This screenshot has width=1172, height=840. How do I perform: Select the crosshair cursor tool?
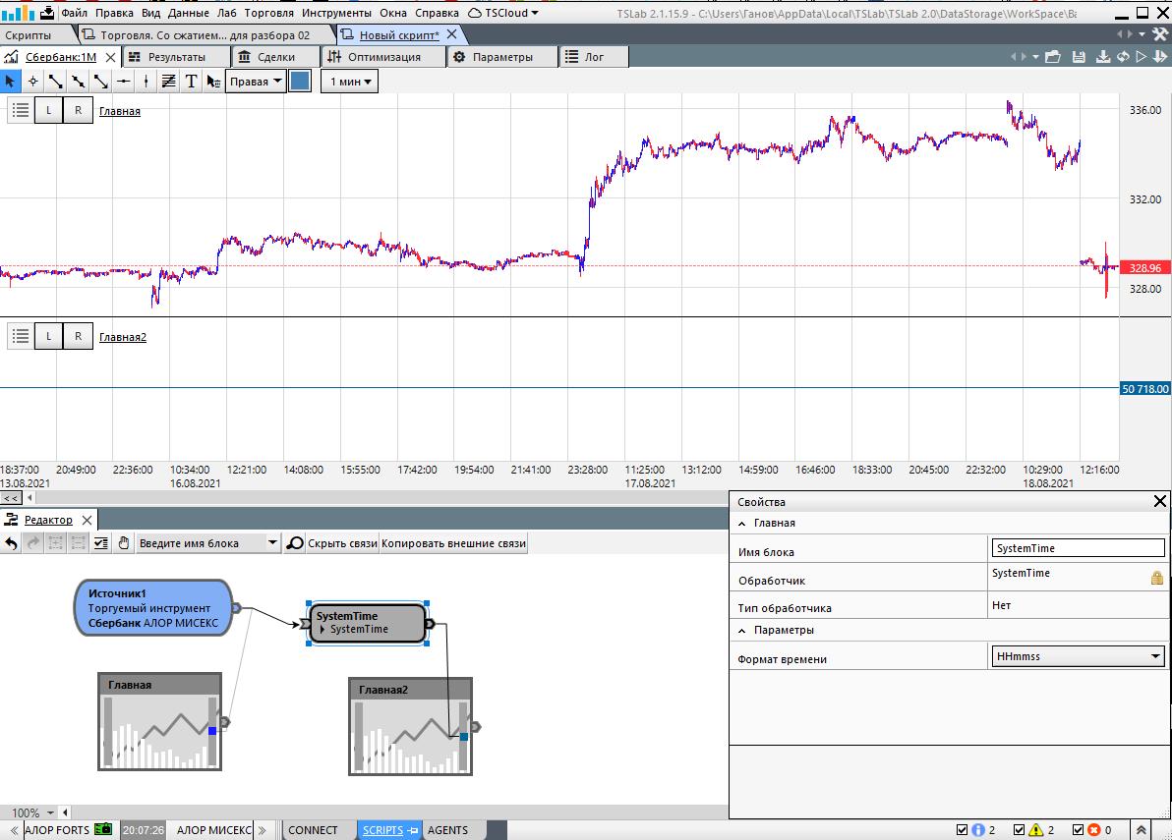click(x=32, y=82)
